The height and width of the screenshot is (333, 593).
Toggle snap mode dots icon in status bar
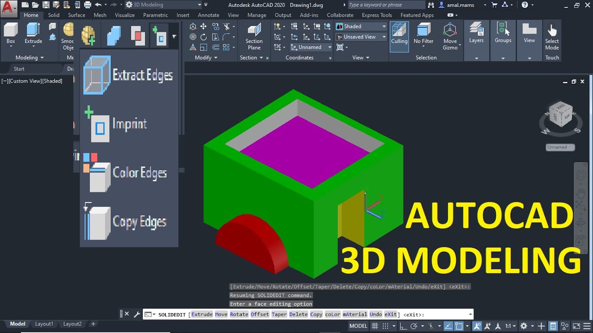pyautogui.click(x=385, y=326)
